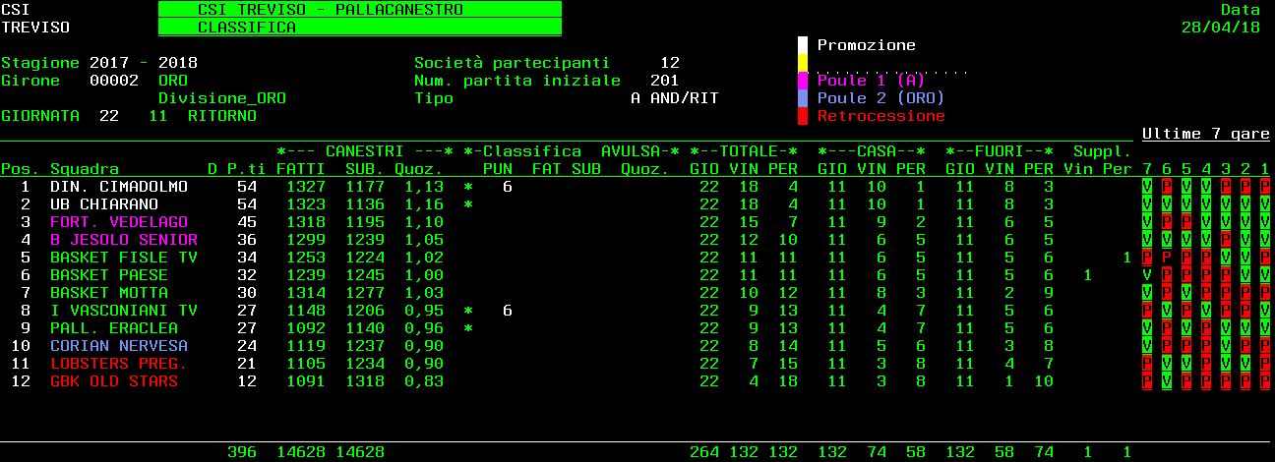Select last-placed GBK OLD STARS
The width and height of the screenshot is (1275, 462).
click(x=113, y=381)
